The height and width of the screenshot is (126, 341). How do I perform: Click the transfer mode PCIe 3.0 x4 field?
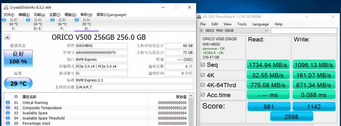coord(101,66)
